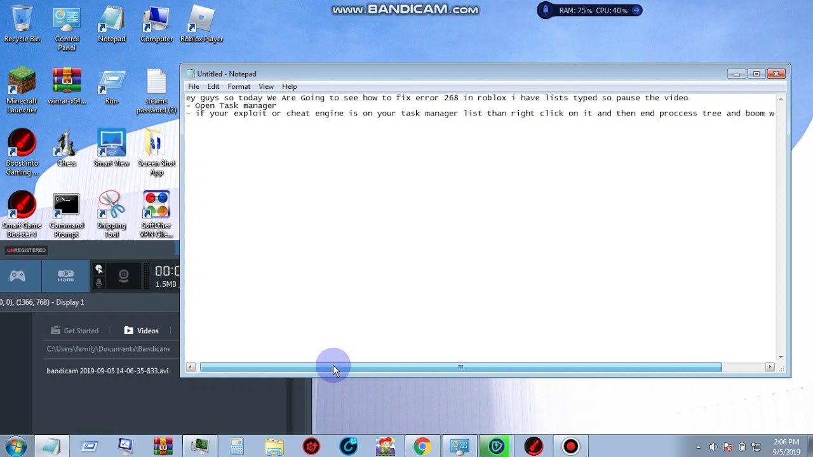The height and width of the screenshot is (457, 813).
Task: Open the red-haired character taskbar app
Action: (x=385, y=446)
